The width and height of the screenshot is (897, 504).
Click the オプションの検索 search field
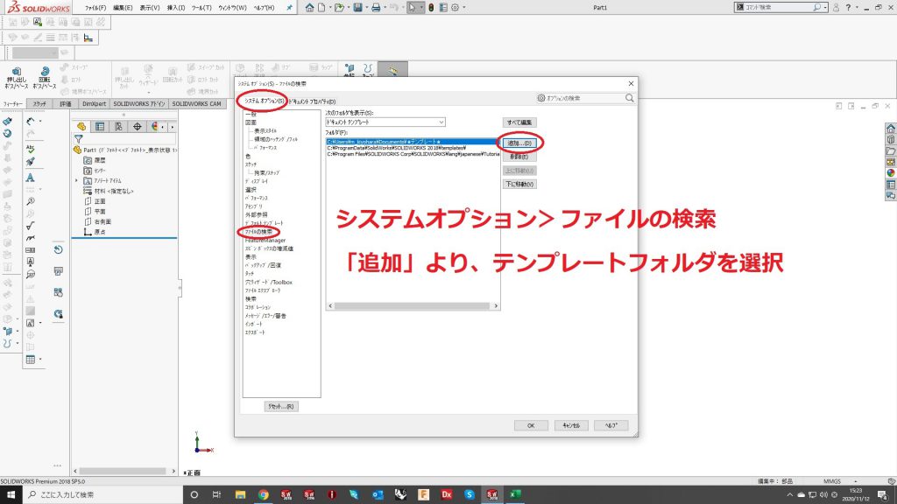[x=584, y=98]
